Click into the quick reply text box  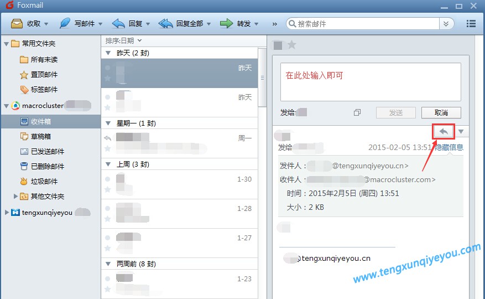[x=371, y=82]
